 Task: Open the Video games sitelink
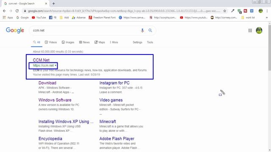coord(111,100)
